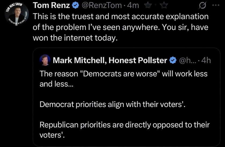Image resolution: width=225 pixels, height=147 pixels.
Task: Click the Tom Renz display name
Action: click(x=51, y=5)
